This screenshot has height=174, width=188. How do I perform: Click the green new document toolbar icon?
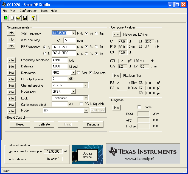[x=6, y=18]
